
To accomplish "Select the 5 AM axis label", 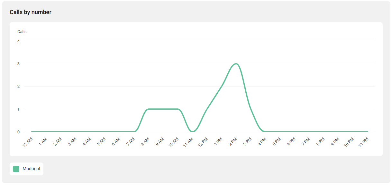I will click(101, 141).
